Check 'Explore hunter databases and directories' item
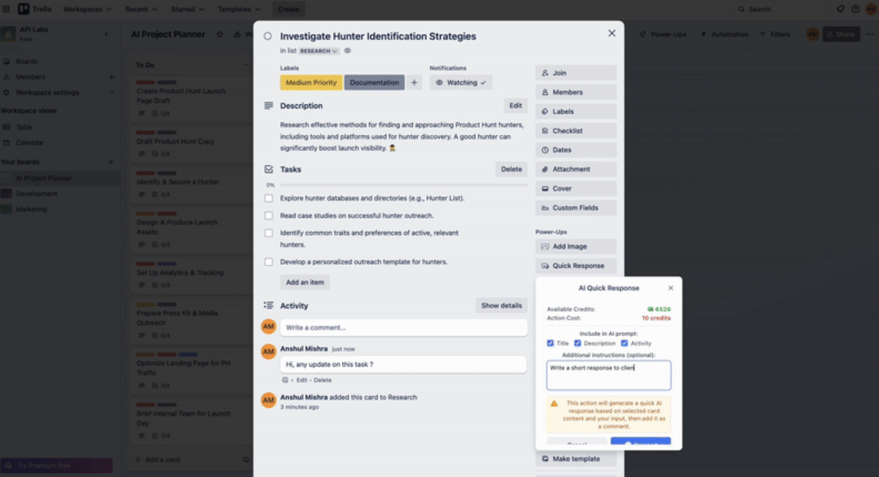 pyautogui.click(x=269, y=198)
